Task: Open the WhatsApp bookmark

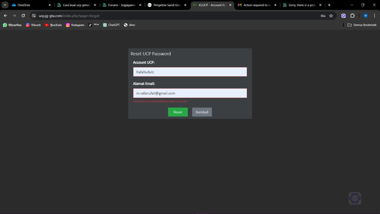Action: click(x=12, y=25)
